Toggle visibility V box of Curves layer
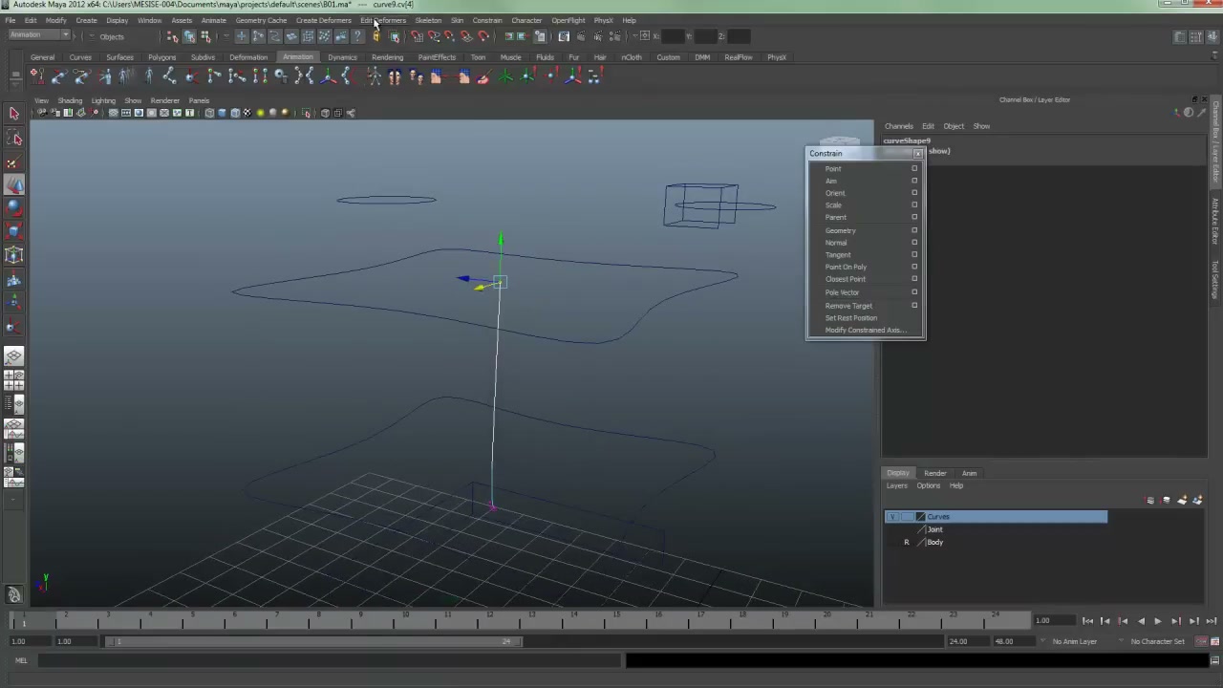The image size is (1223, 688). (891, 517)
